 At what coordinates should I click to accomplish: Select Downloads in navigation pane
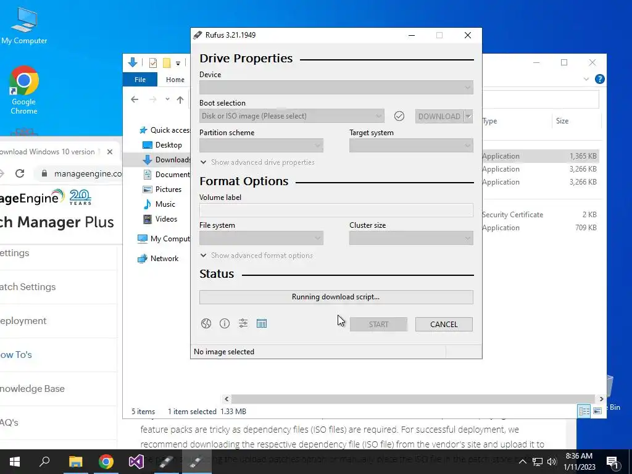[166, 160]
